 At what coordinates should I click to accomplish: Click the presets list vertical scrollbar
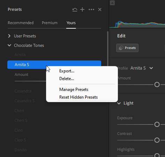(108, 49)
